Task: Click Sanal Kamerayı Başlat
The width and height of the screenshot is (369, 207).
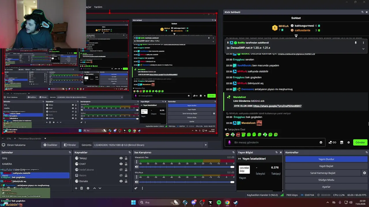Action: point(323,173)
